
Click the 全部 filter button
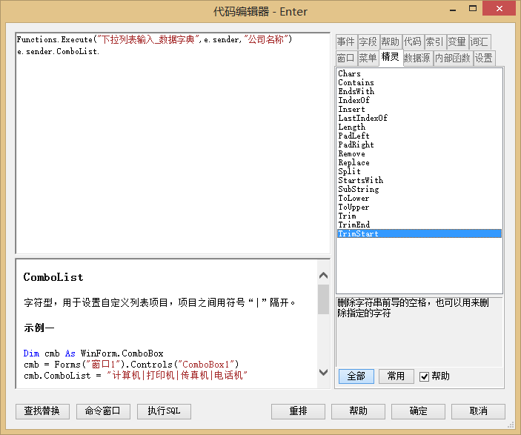(x=356, y=376)
